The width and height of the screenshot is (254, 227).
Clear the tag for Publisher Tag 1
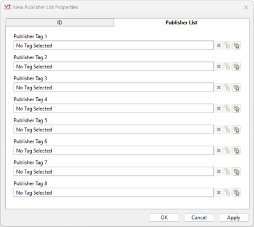coord(219,46)
